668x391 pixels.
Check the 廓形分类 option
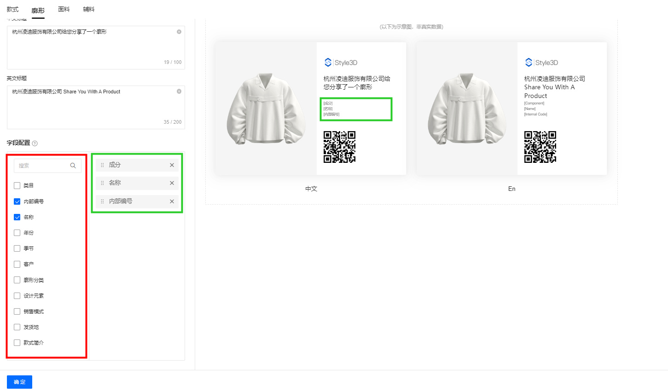pyautogui.click(x=17, y=280)
